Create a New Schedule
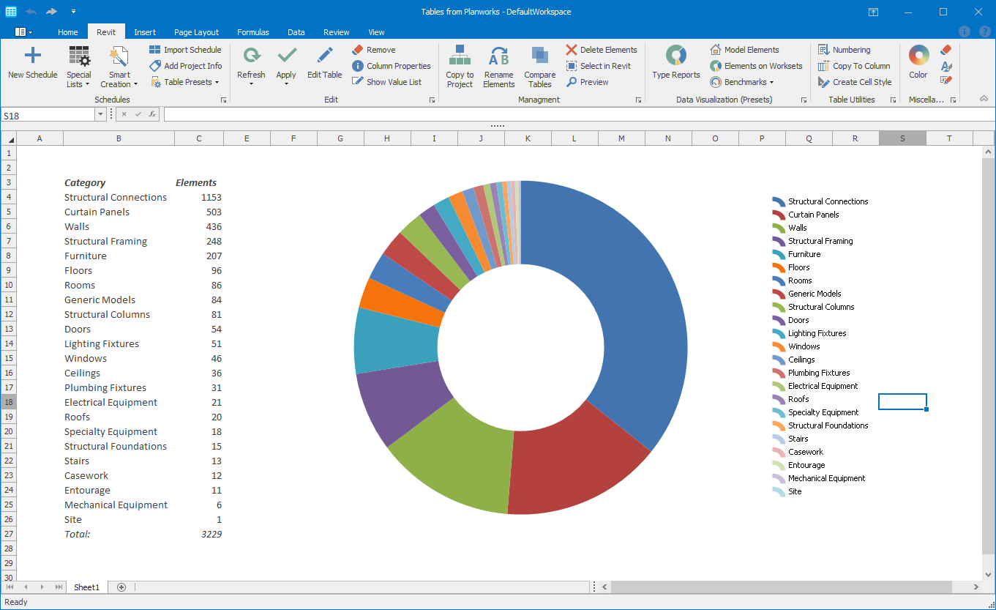Image resolution: width=996 pixels, height=610 pixels. coord(32,64)
